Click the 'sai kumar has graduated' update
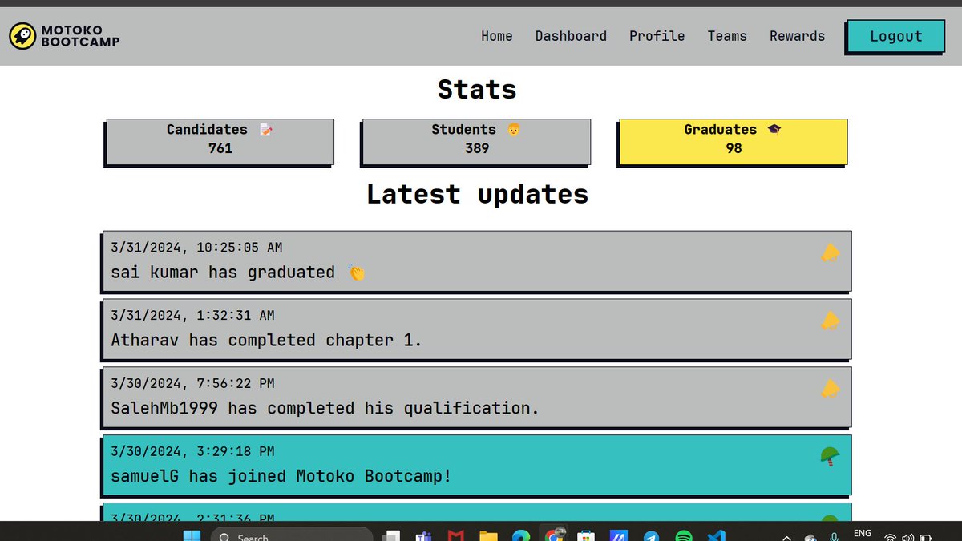Viewport: 962px width, 541px height. pos(477,261)
